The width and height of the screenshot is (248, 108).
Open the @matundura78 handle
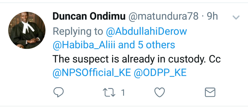[x=163, y=17]
